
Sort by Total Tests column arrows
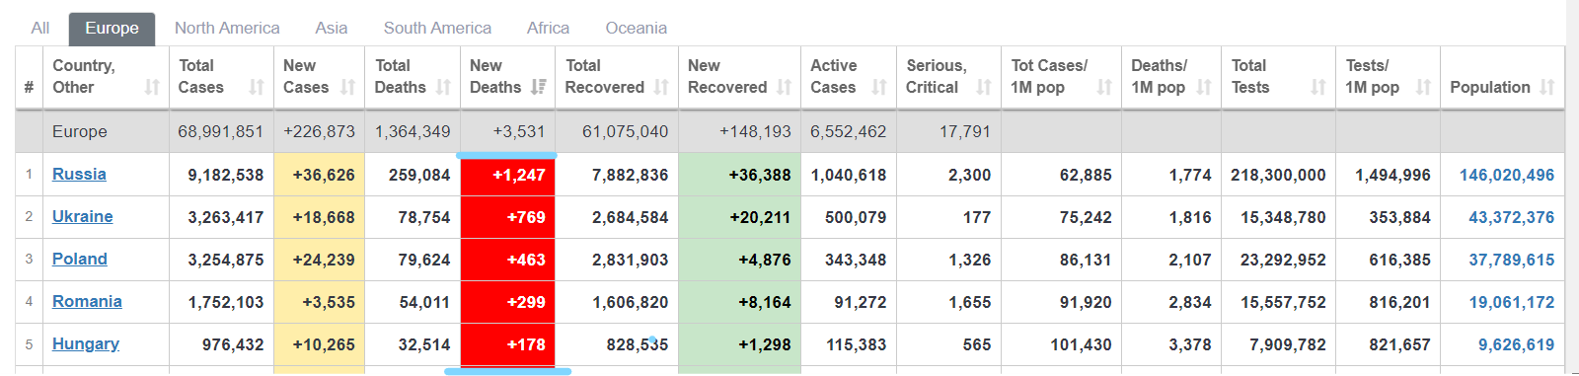click(x=1318, y=87)
